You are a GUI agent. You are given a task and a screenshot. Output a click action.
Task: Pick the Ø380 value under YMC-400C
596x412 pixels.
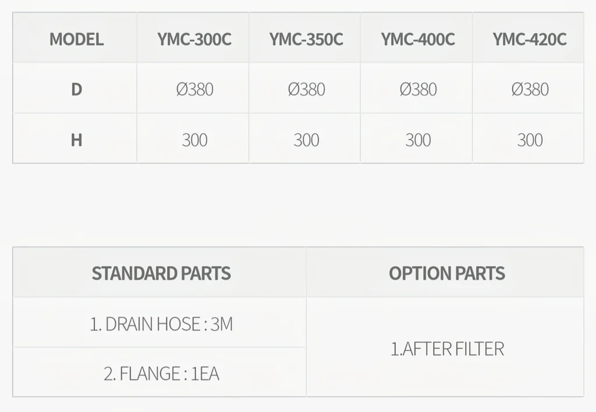(x=418, y=89)
